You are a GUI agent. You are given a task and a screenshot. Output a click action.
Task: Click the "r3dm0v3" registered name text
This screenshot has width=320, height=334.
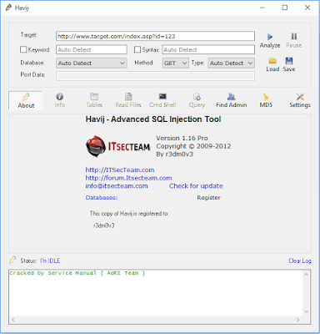click(x=103, y=225)
